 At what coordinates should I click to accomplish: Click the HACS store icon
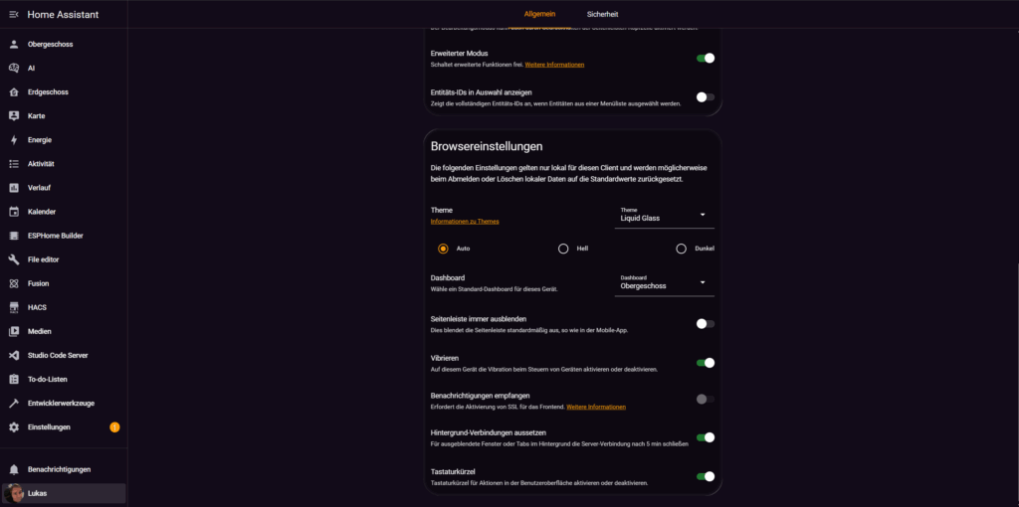[14, 307]
